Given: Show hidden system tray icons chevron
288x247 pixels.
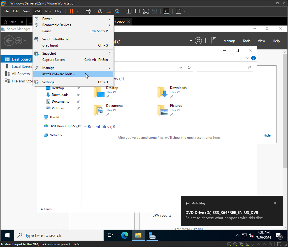Looking at the screenshot, I should coord(238,236).
